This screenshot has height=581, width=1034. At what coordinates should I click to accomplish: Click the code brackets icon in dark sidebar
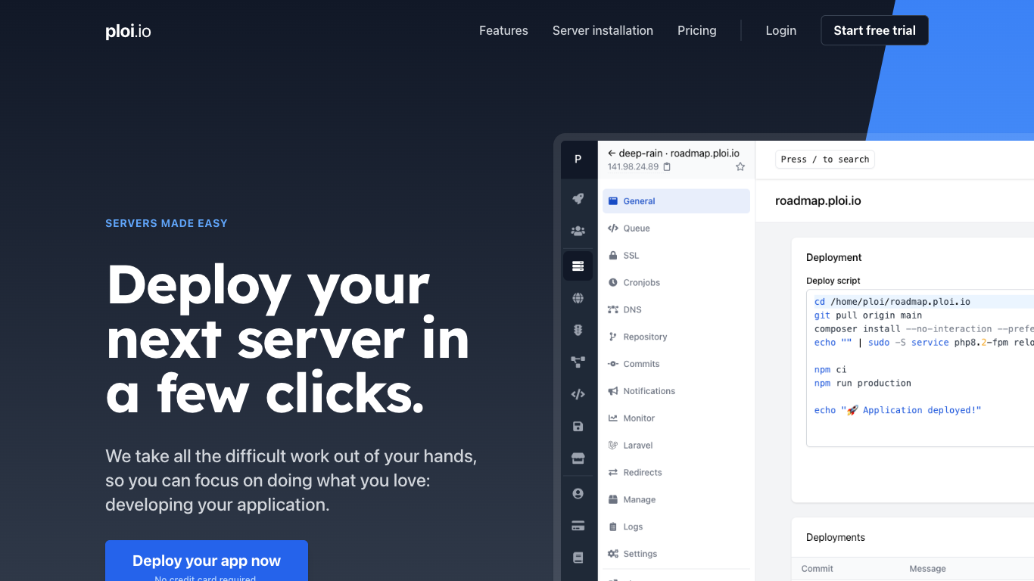[578, 394]
